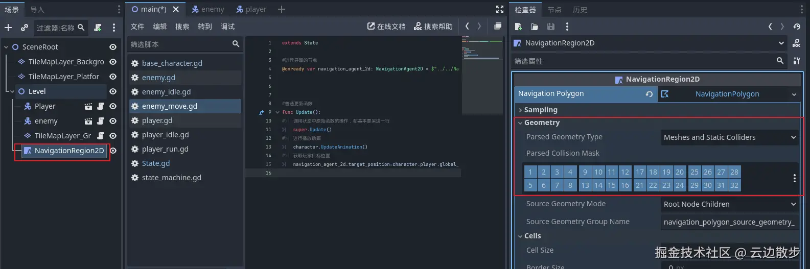Click attach script icon in Scene panel
Viewport: 810px width, 269px height.
(x=98, y=28)
